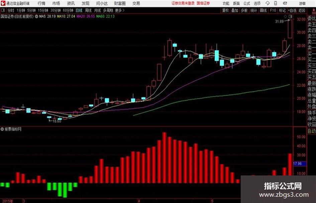Viewport: 316px width, 203px height.
Task: Toggle the left panel icon beside 分时
Action: (3, 10)
